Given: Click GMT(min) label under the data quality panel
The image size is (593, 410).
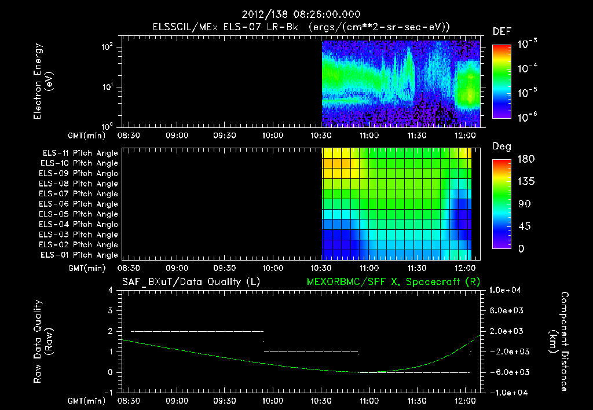Looking at the screenshot, I should coord(86,401).
